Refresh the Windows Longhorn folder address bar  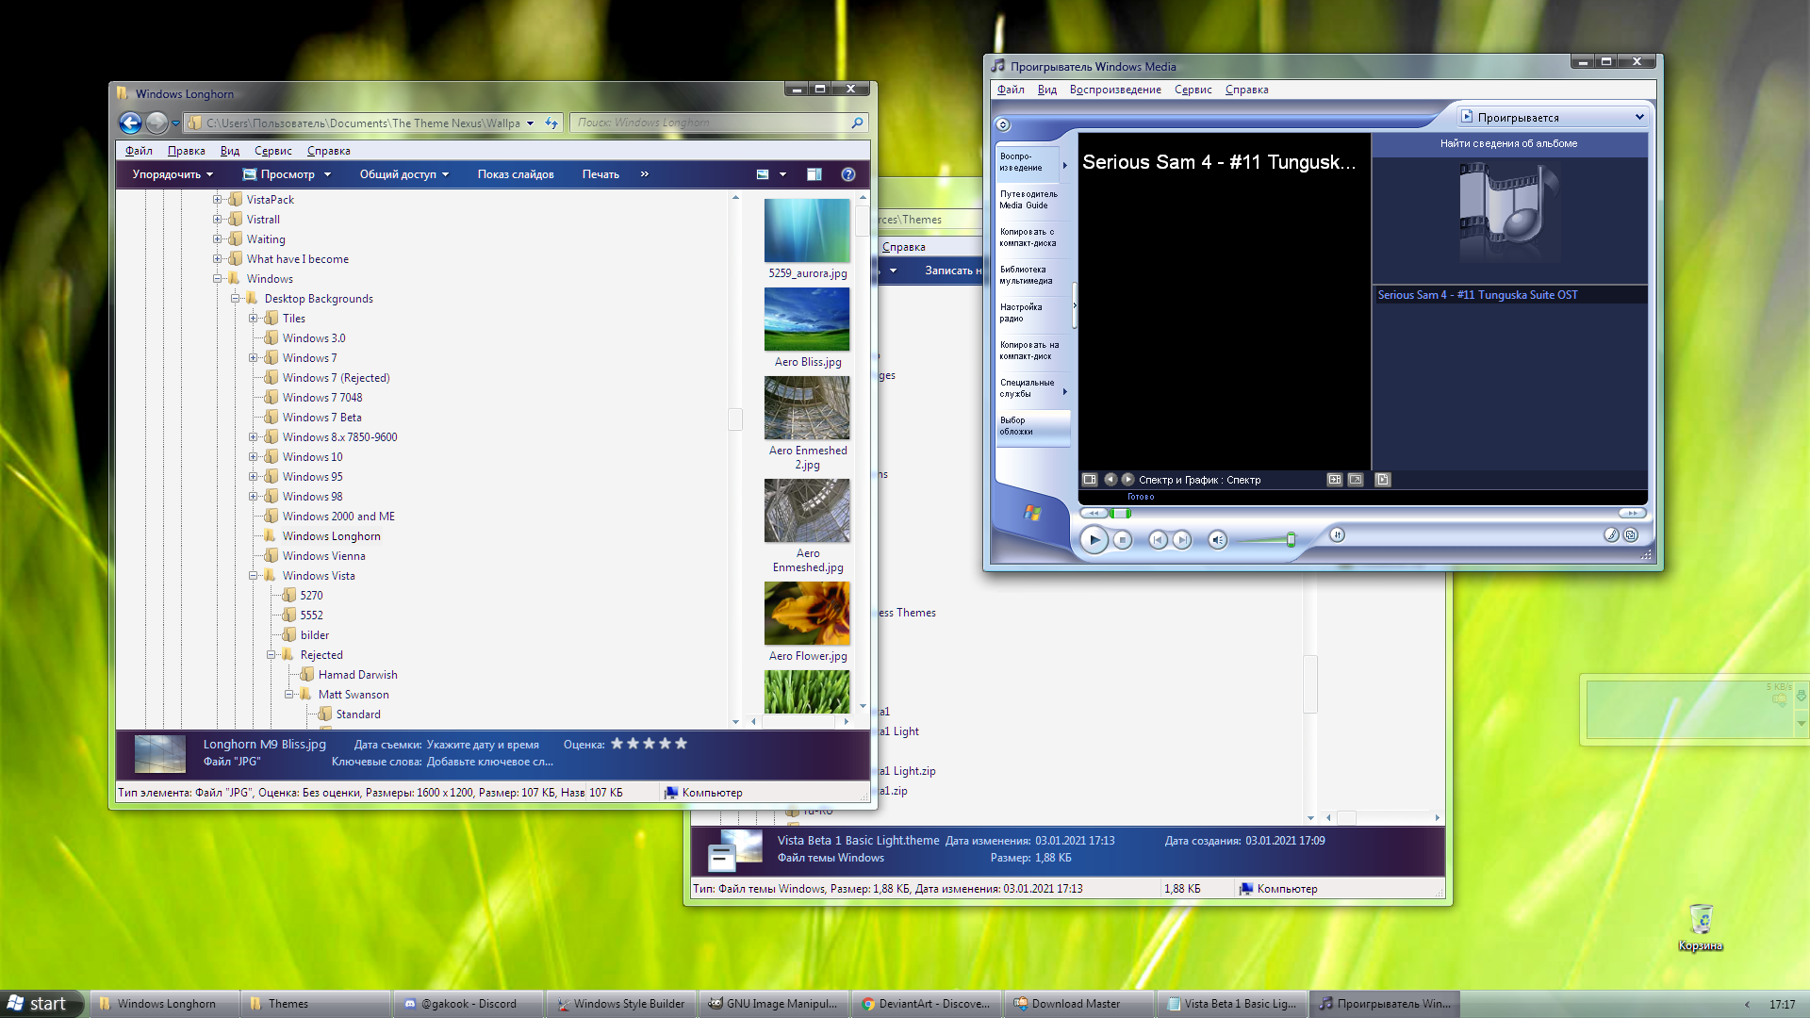[551, 123]
